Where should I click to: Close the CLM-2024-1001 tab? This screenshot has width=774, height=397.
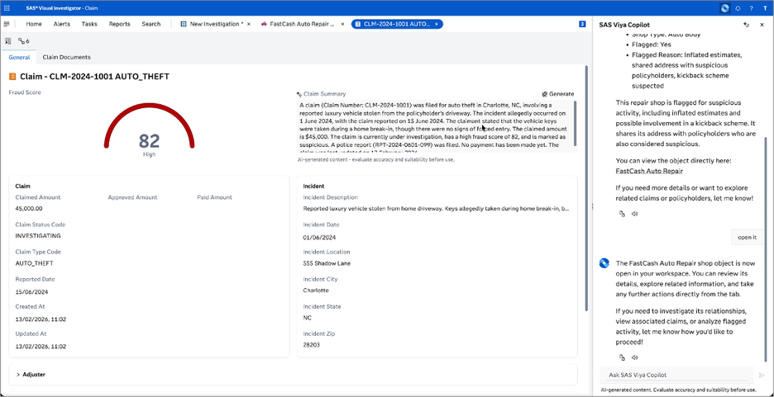pos(437,24)
